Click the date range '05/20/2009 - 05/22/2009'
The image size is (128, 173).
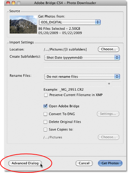tap(60, 33)
